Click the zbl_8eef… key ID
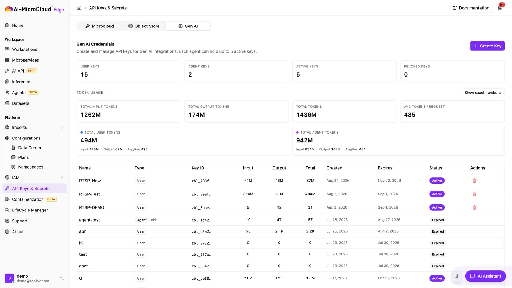Viewport: 512px width, 288px height. [201, 194]
